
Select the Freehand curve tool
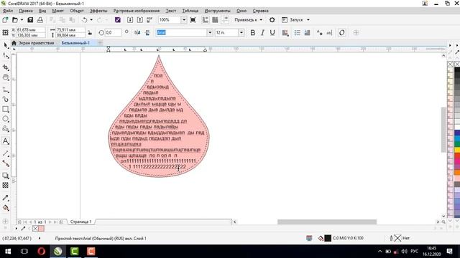coord(6,90)
